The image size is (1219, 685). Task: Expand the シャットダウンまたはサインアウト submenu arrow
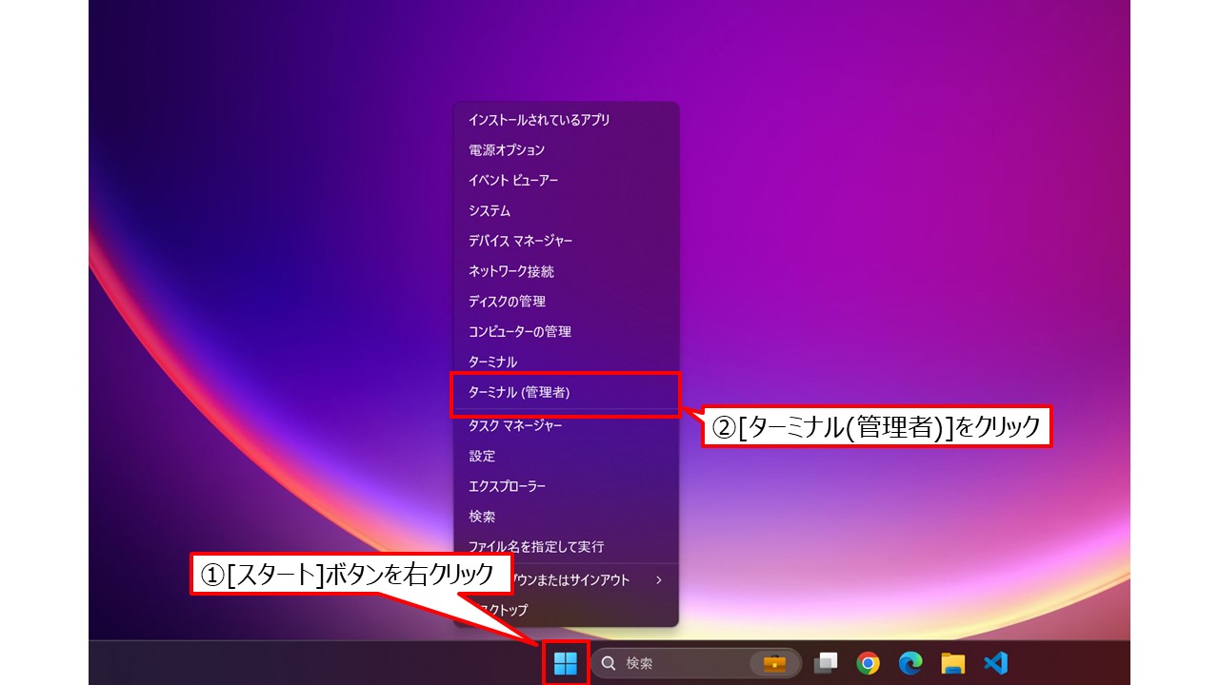(658, 579)
